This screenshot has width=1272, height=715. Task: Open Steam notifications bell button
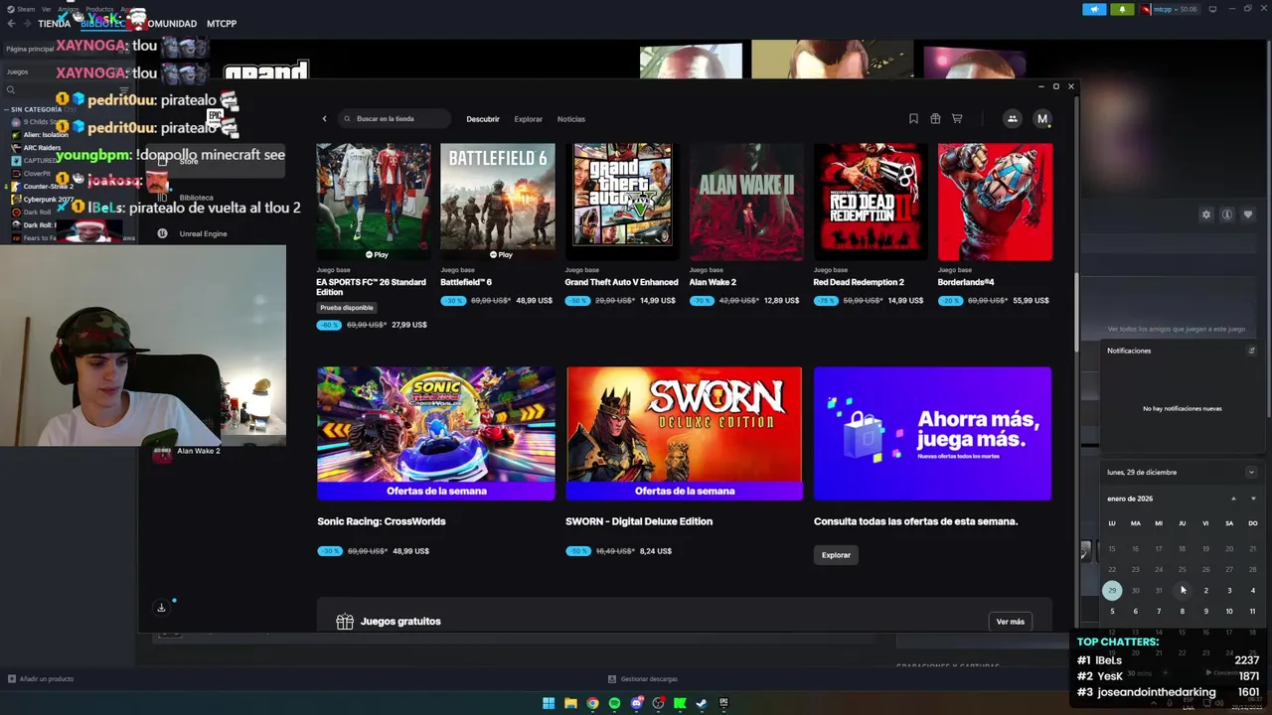tap(1122, 10)
